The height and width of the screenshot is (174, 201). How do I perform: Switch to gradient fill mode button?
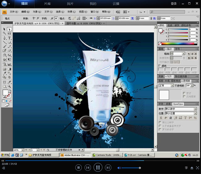pos(7,101)
